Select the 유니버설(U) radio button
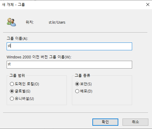 [x=22, y=98]
